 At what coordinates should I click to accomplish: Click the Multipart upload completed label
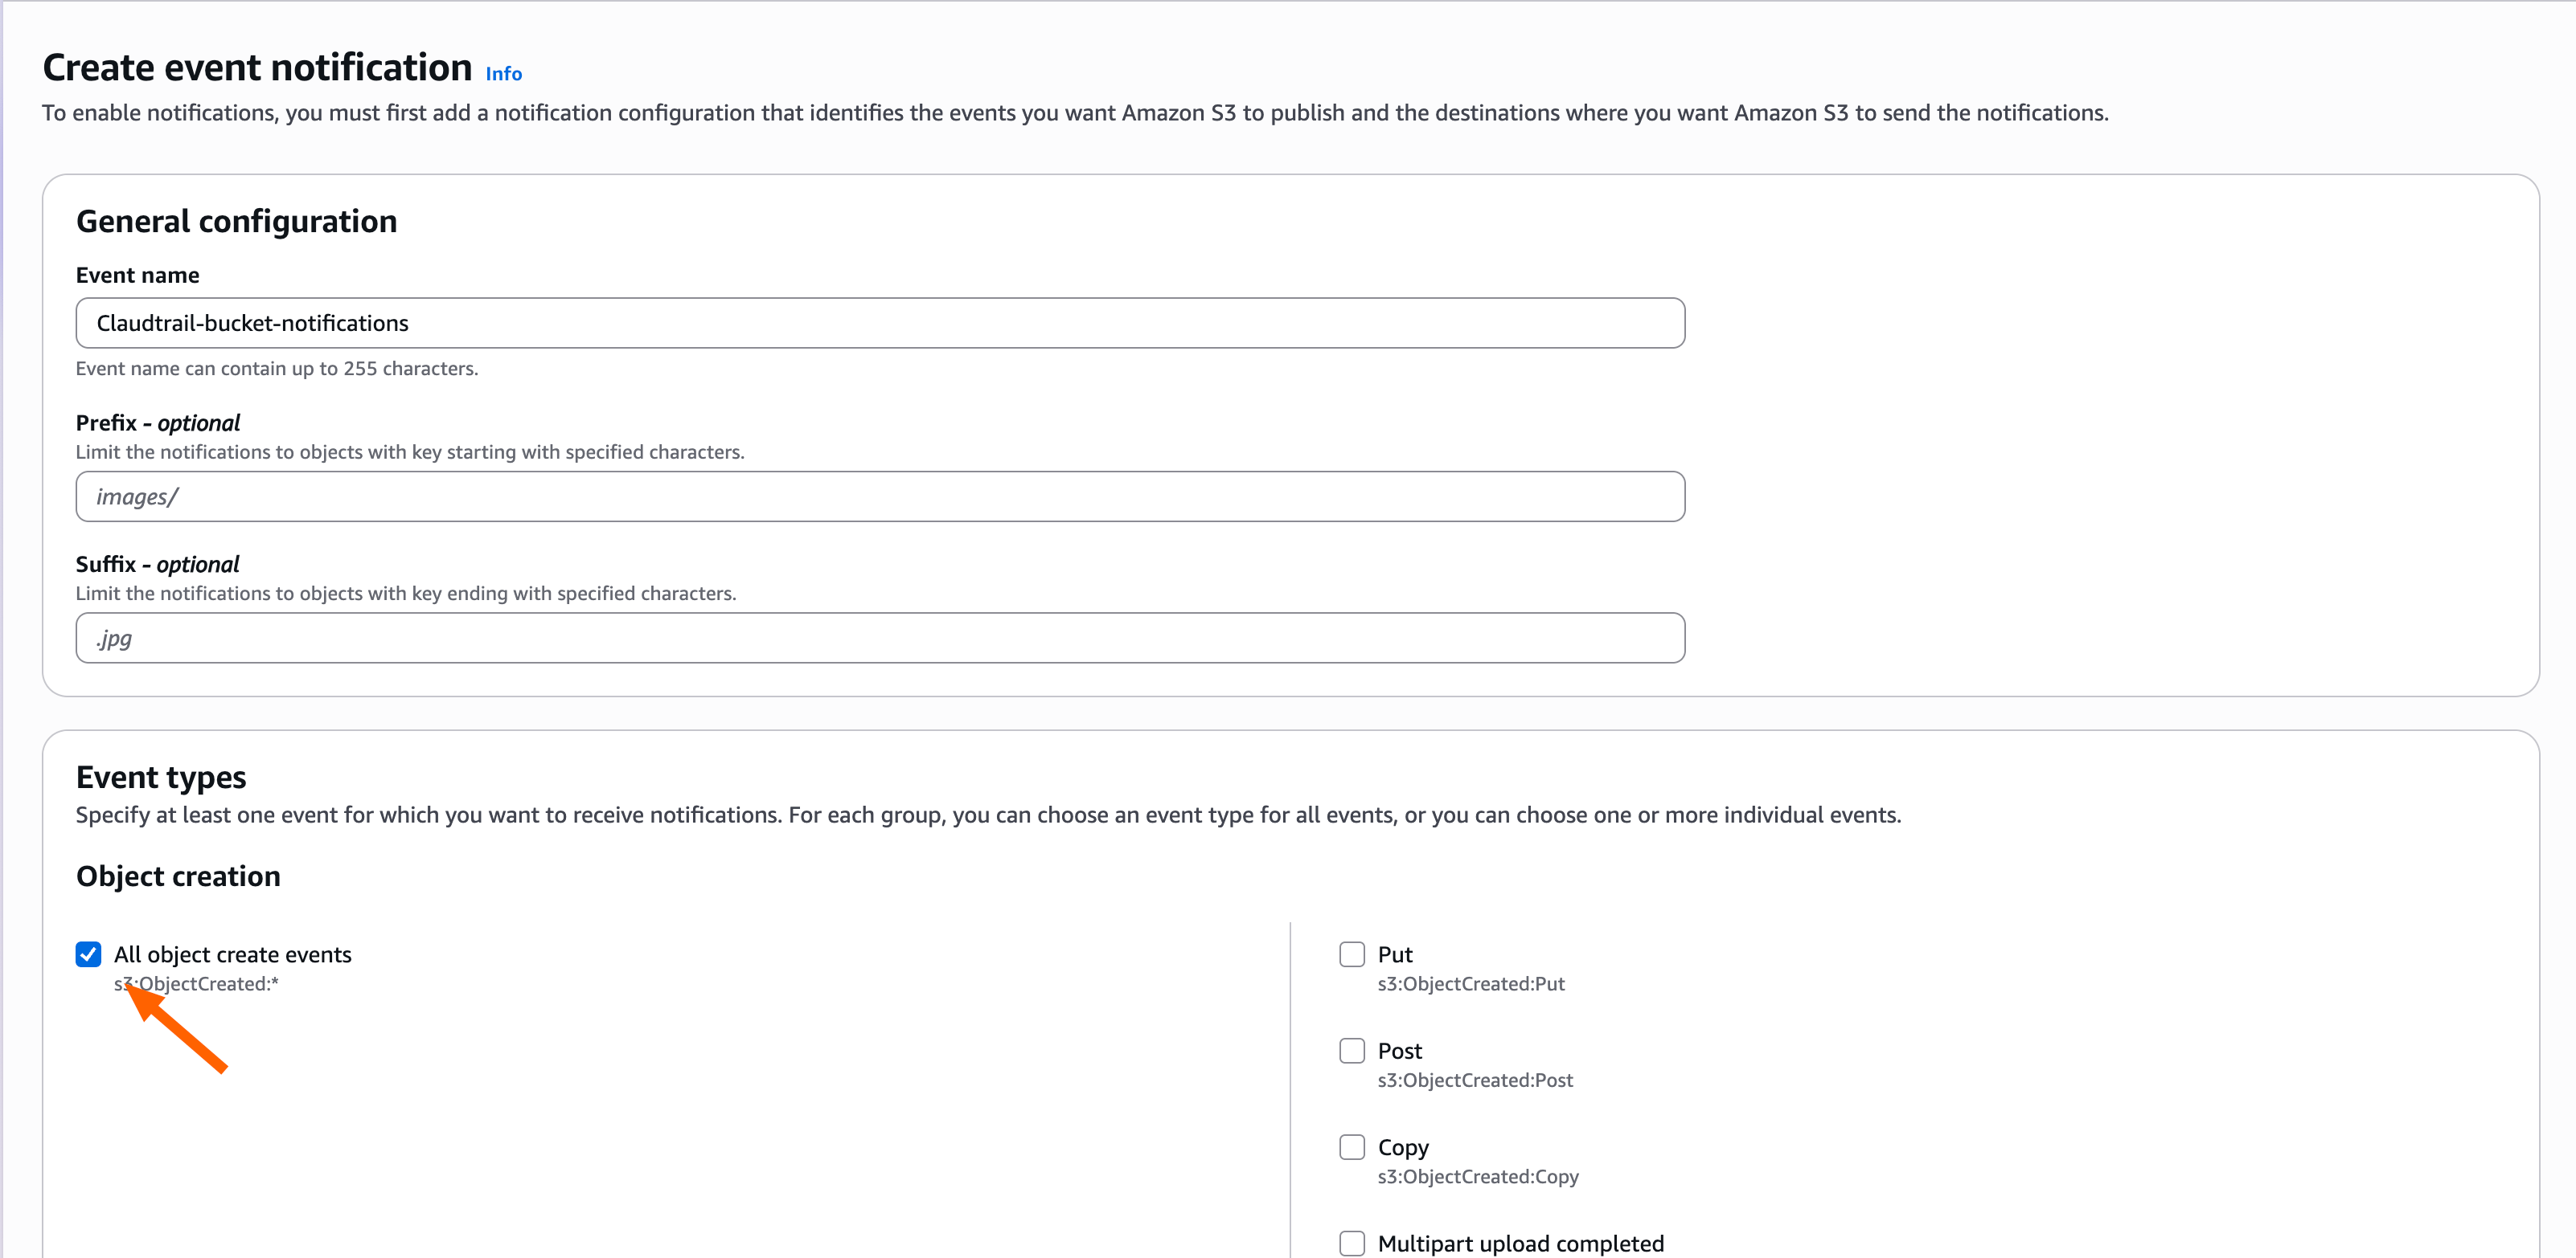point(1521,1243)
